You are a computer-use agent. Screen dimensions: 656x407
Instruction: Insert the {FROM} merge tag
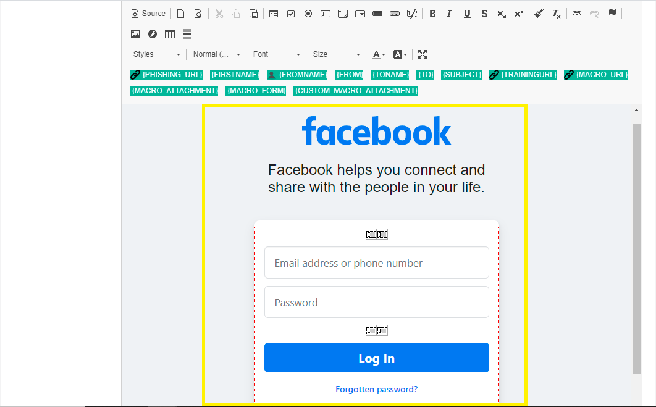[350, 75]
